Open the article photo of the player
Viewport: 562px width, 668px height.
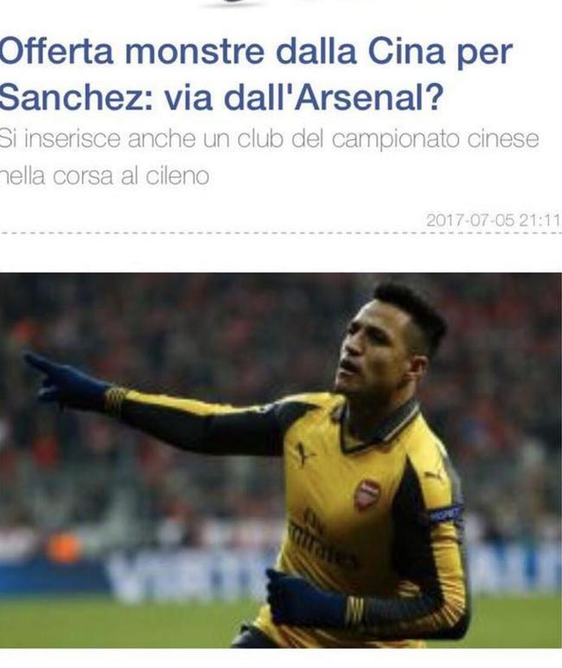click(281, 461)
